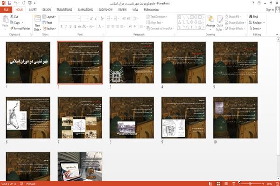Switch to the DESIGN tab
The height and width of the screenshot is (186, 280).
pos(47,10)
